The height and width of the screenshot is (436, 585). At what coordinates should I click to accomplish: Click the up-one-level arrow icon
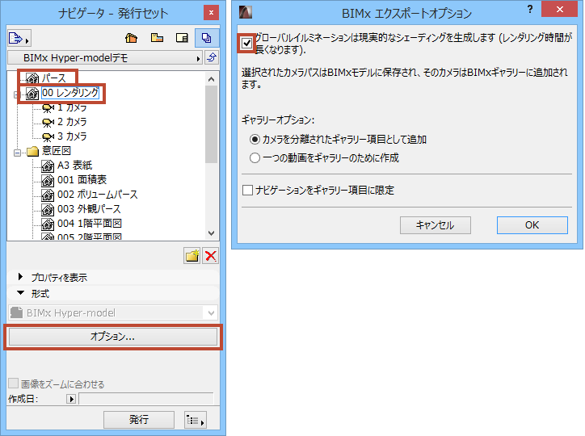(212, 57)
